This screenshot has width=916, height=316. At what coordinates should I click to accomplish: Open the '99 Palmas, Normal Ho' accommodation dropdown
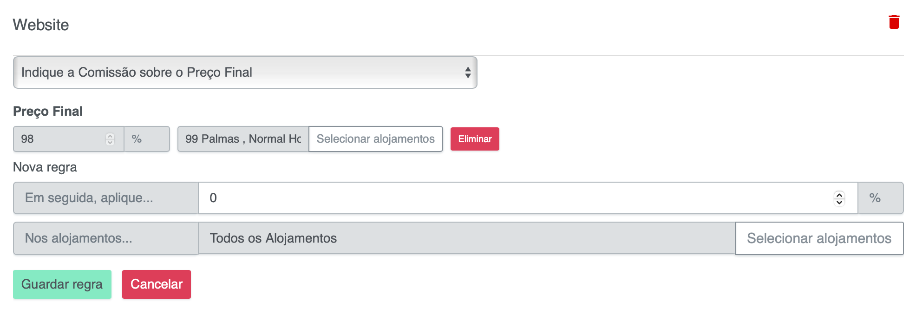tap(242, 138)
